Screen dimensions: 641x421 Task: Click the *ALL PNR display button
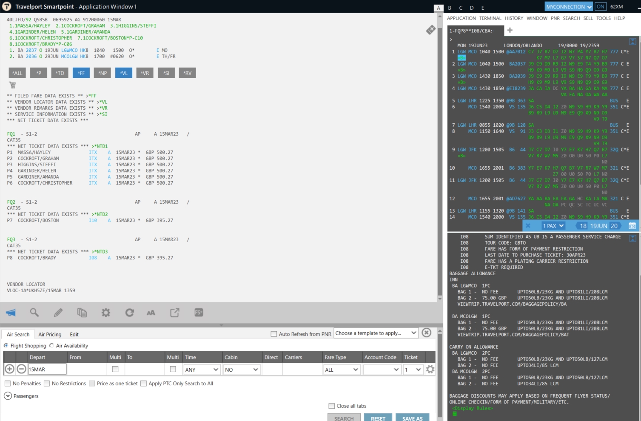[17, 73]
